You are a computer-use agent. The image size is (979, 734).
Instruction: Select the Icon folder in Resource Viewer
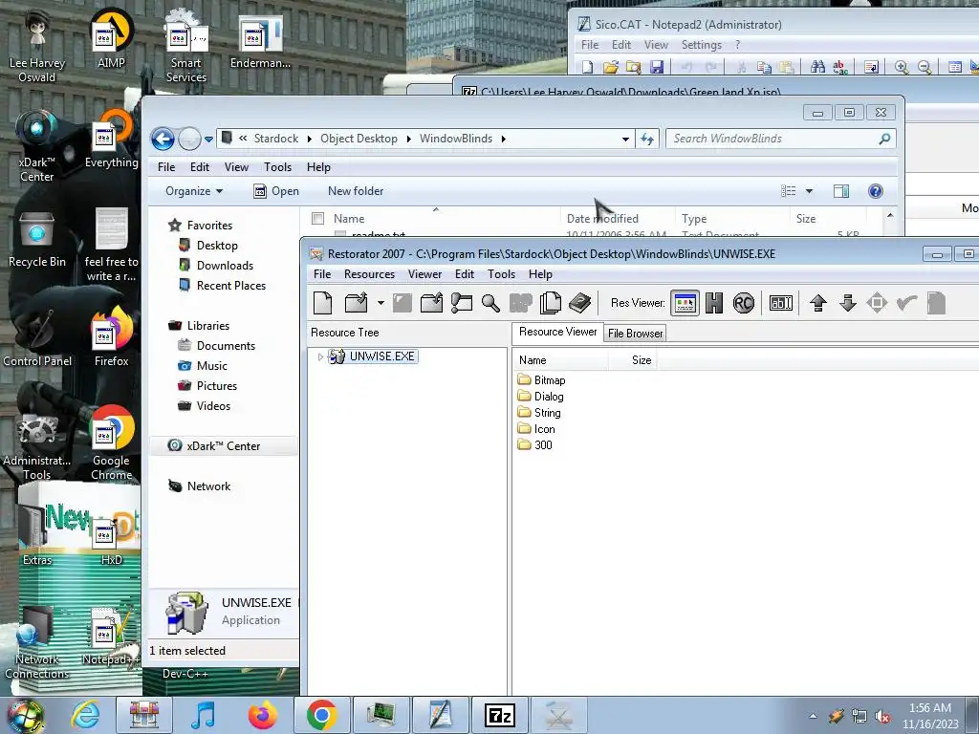point(535,429)
